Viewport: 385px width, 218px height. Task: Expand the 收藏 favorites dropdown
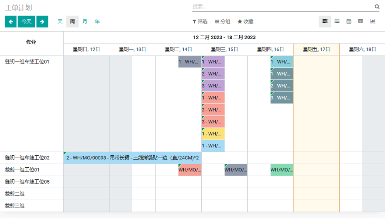[245, 22]
